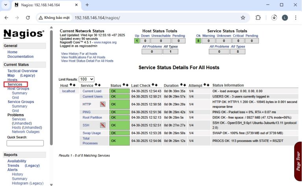Click notifications-disabled icon next to HTTP service
Viewport: 302px width, 186px height.
(x=103, y=104)
